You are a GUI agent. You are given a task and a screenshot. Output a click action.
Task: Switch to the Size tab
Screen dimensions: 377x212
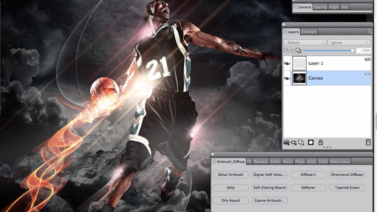344,7
